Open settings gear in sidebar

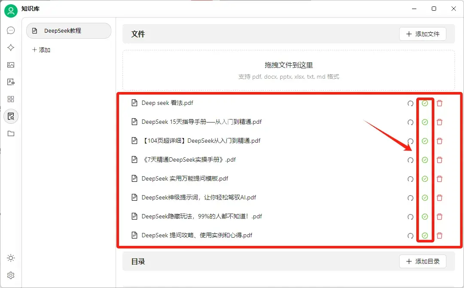[x=11, y=275]
